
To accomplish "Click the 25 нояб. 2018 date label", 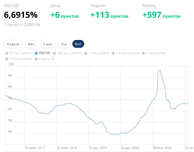I will 67,148.
